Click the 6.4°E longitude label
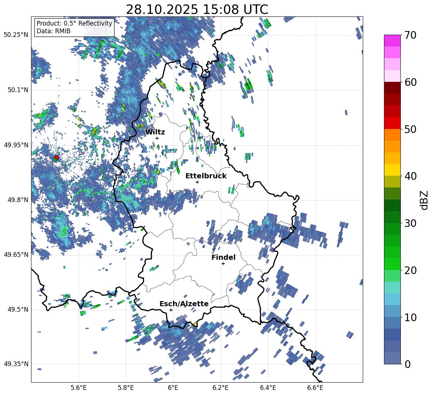The height and width of the screenshot is (395, 433). point(268,388)
